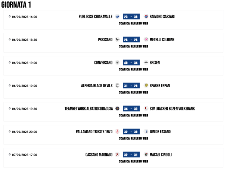The image size is (233, 171).
Task: Click the Publiesse Chiaravalle team logo
Action: (x=117, y=16)
